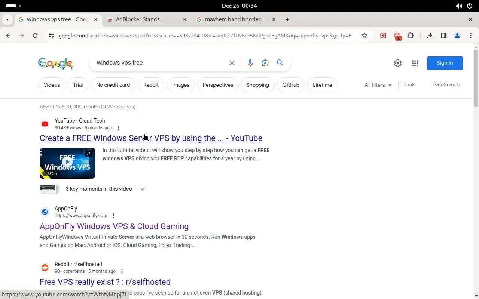Screen dimensions: 479x299
Task: Open AdBlocker extension with badge 10
Action: point(397,36)
